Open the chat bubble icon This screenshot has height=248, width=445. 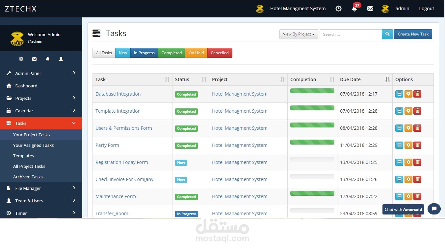(434, 209)
